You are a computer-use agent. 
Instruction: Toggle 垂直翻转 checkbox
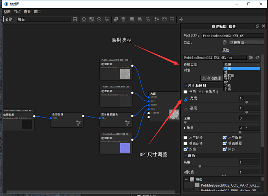tap(185, 143)
